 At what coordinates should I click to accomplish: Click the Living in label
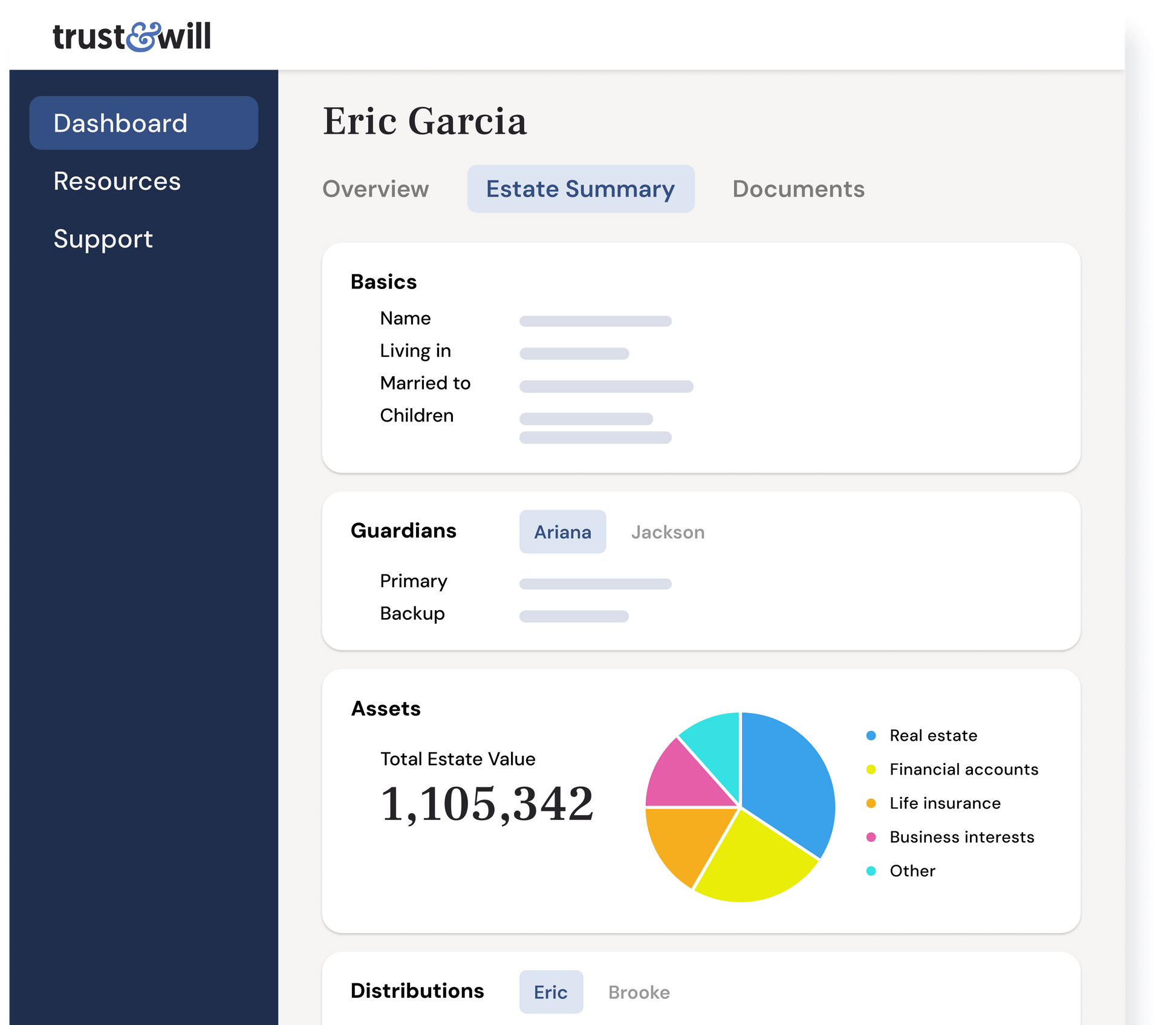click(x=415, y=351)
